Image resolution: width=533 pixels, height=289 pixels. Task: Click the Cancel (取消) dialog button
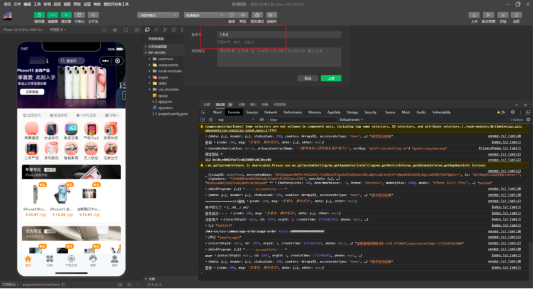[307, 78]
